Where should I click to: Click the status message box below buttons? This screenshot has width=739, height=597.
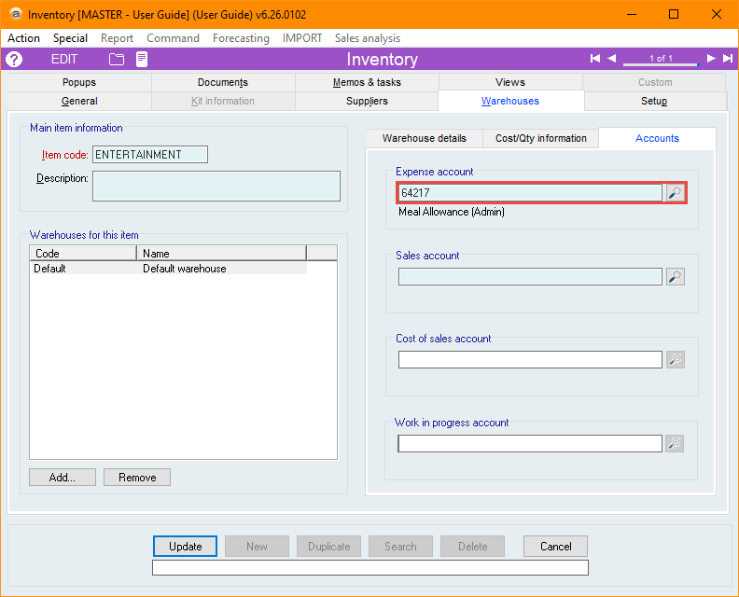[x=370, y=567]
